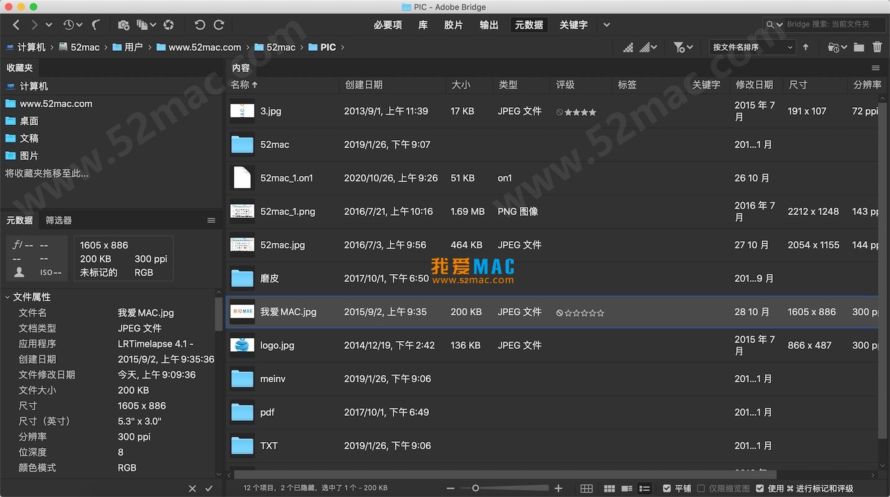Toggle 使用⌘进行标记和评级 checkbox
This screenshot has width=890, height=497.
coord(760,488)
